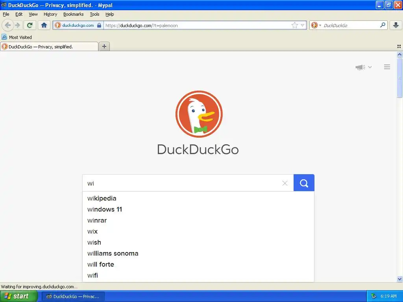Open the History menu

pos(50,14)
